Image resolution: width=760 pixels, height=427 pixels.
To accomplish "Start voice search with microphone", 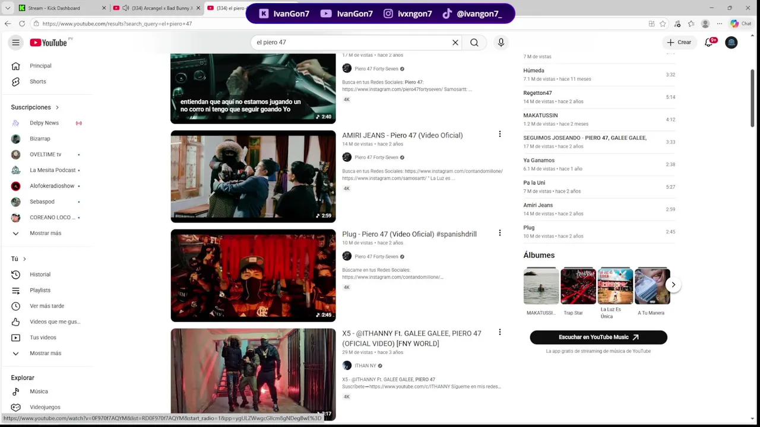I will pos(501,42).
